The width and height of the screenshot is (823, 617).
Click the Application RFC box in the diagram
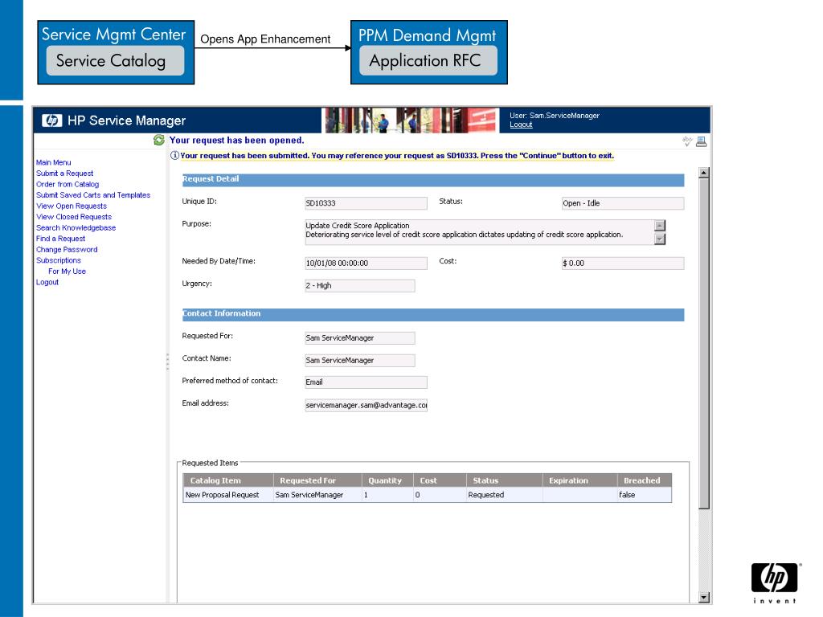(428, 60)
